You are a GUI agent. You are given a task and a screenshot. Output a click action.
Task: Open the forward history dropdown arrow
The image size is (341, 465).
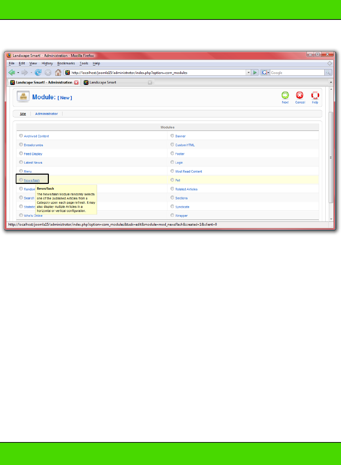tap(31, 73)
